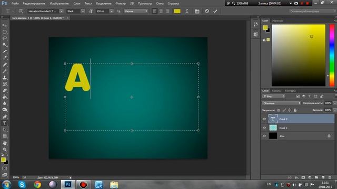Select the History Brush tool
This screenshot has width=337, height=189.
pos(5,84)
